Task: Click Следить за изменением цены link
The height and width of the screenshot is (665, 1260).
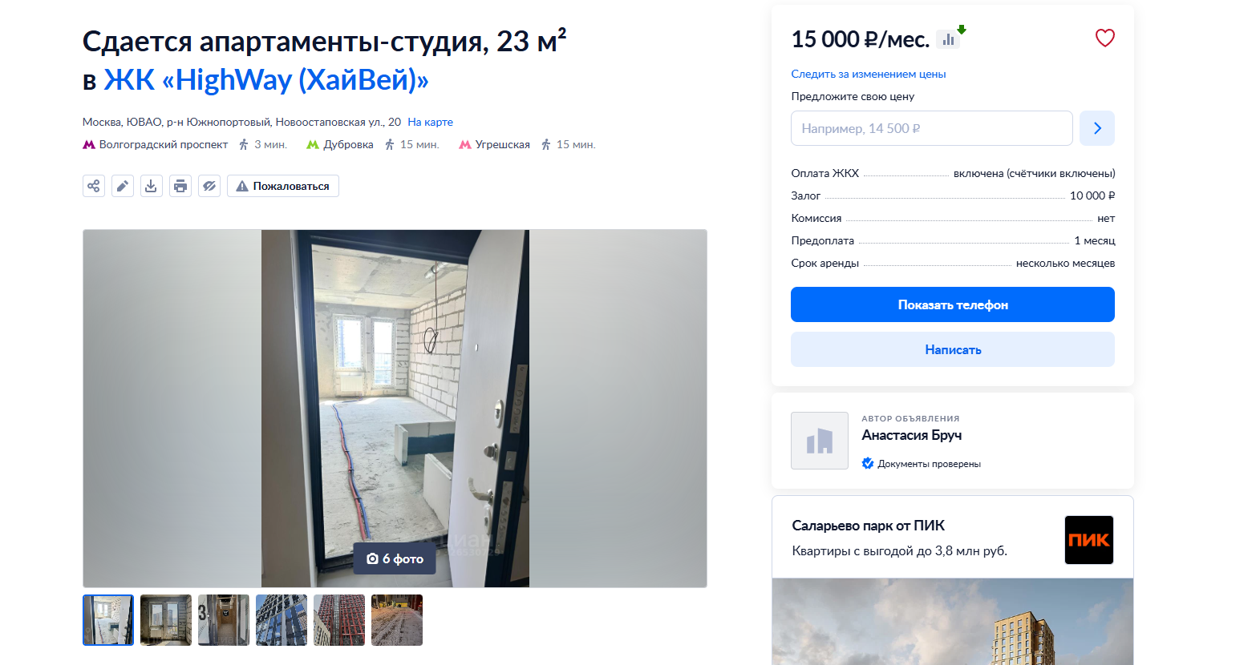Action: pyautogui.click(x=869, y=74)
